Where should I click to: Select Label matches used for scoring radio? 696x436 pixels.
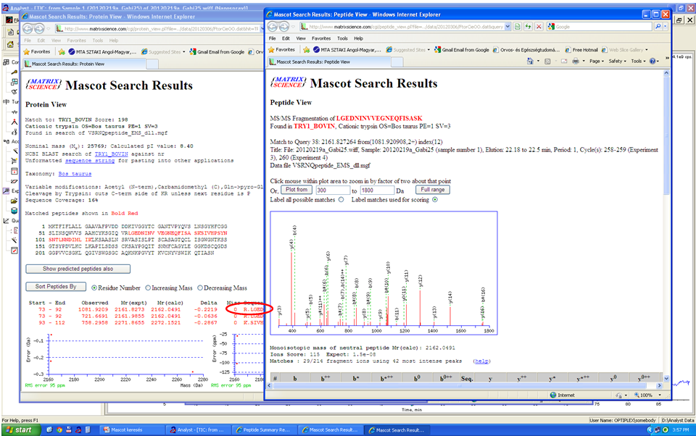[x=435, y=200]
